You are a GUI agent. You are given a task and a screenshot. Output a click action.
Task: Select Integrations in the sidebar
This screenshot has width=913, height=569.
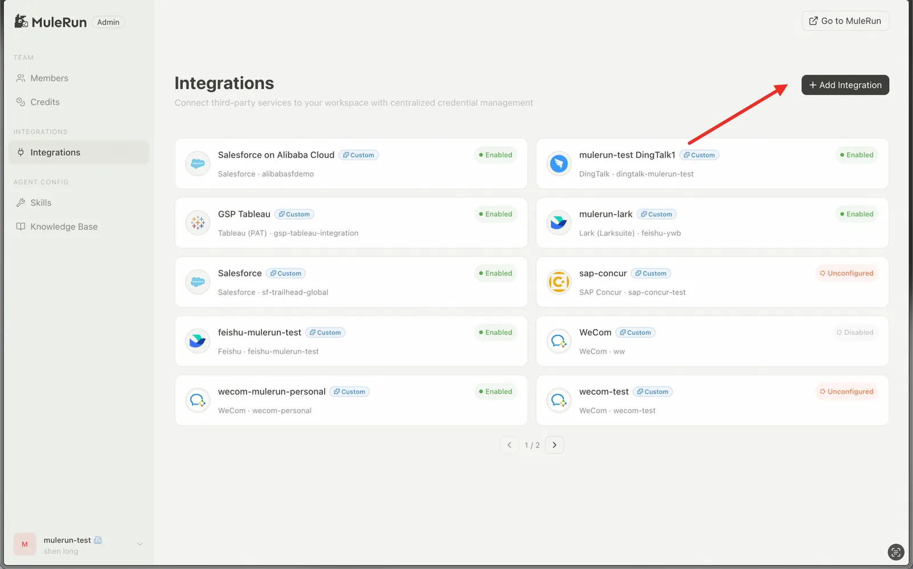[79, 152]
